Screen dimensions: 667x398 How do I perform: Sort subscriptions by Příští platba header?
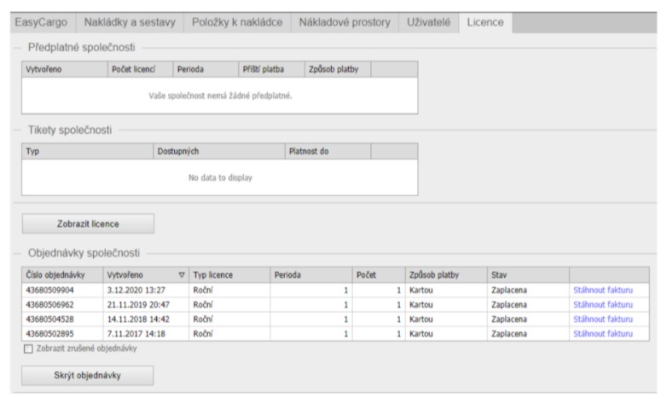point(251,68)
